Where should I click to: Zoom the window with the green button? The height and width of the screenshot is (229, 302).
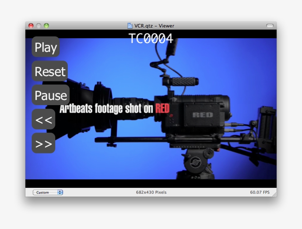pos(46,26)
